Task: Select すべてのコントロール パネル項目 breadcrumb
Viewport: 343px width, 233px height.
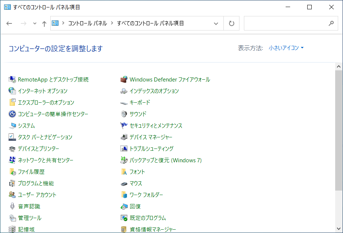Action: [150, 23]
